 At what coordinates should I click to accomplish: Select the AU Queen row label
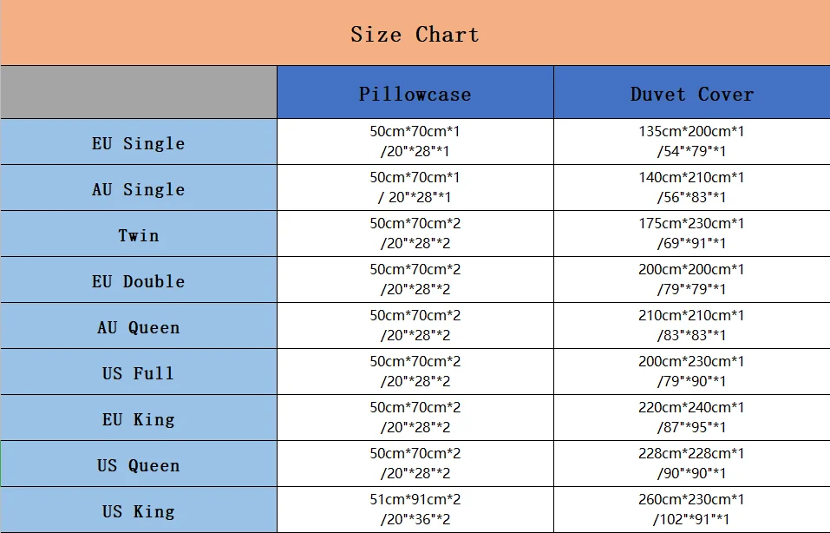coord(138,326)
